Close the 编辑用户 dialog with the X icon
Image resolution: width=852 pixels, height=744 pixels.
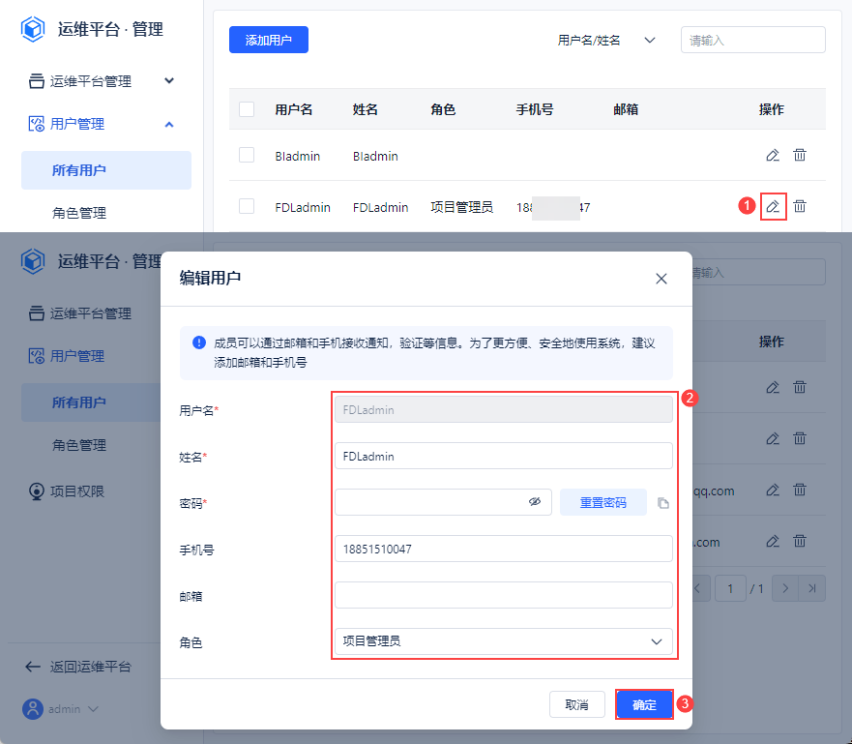pos(661,279)
